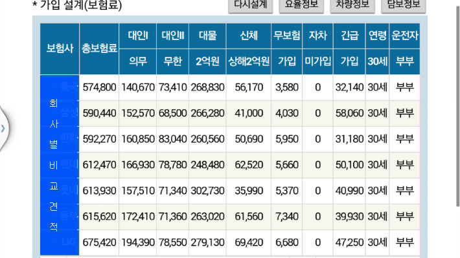The image size is (460, 258).
Task: Click the value 40,990
Action: click(x=349, y=191)
